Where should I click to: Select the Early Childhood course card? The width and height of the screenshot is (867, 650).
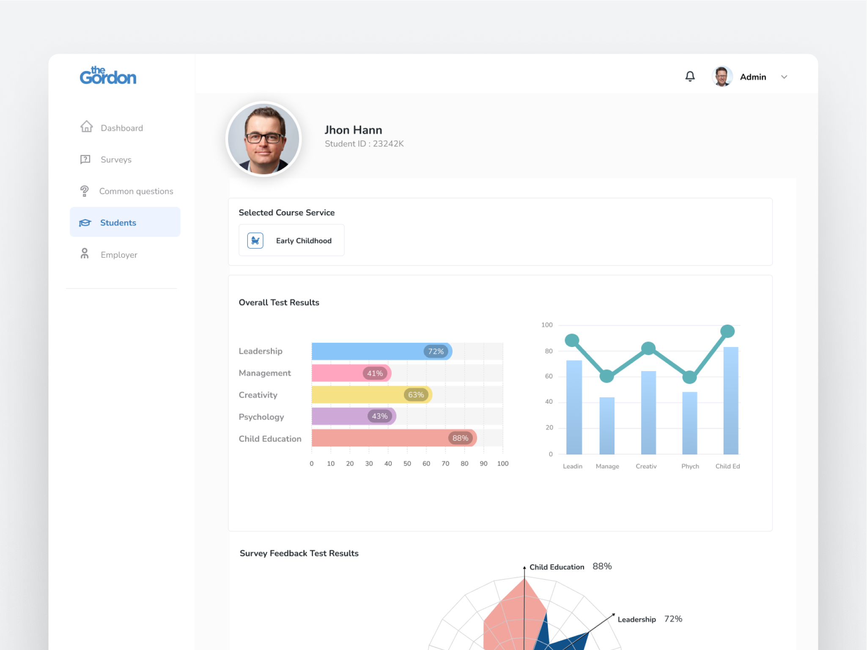291,240
